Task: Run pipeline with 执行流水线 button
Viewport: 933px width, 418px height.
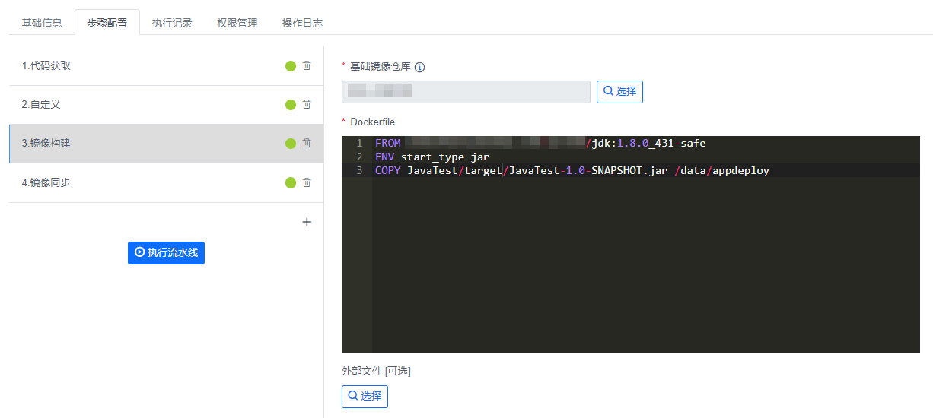Action: click(166, 252)
